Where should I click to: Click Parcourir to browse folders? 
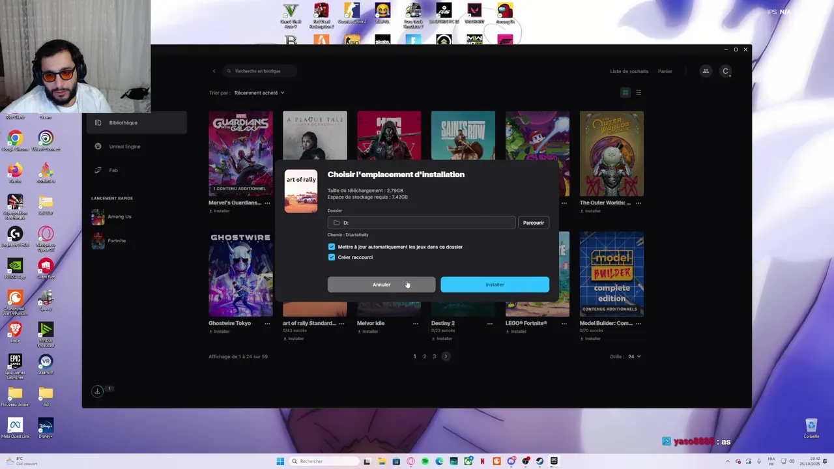pyautogui.click(x=533, y=223)
